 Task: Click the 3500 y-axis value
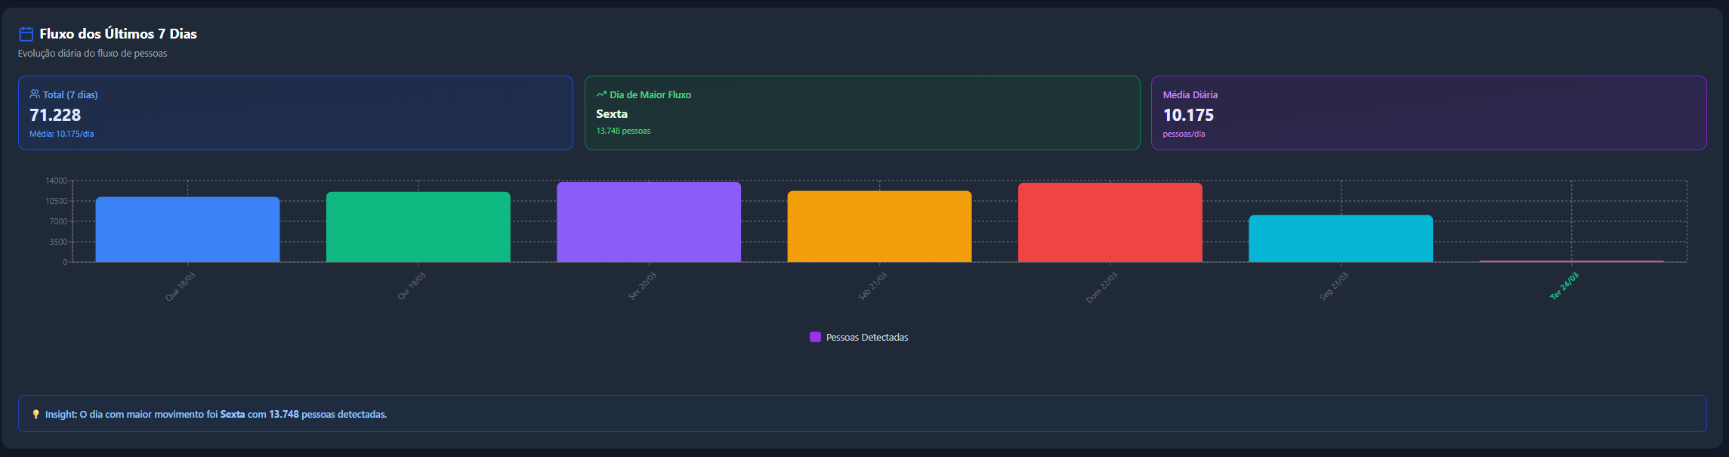pyautogui.click(x=58, y=242)
